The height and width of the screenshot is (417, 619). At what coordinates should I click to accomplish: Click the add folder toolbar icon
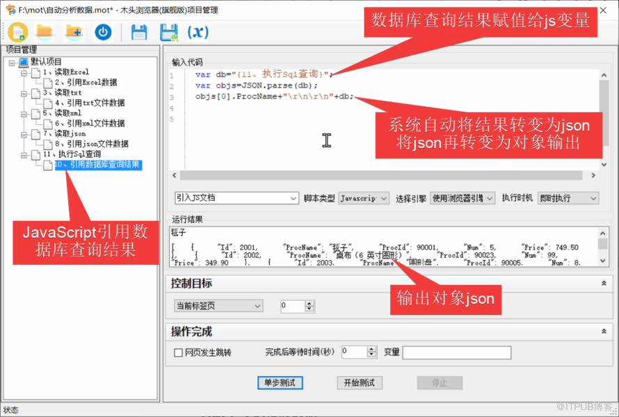(74, 33)
